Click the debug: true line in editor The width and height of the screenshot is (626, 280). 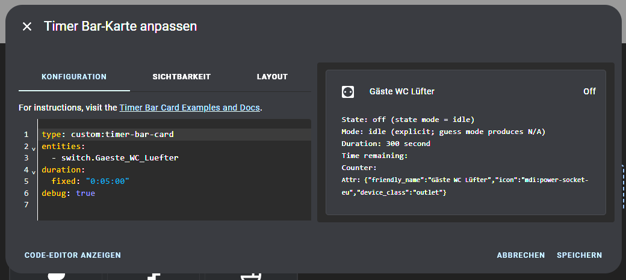coord(68,193)
